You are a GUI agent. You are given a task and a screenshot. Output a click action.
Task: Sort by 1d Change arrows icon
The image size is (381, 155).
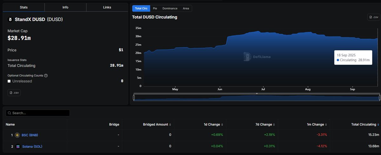222,125
